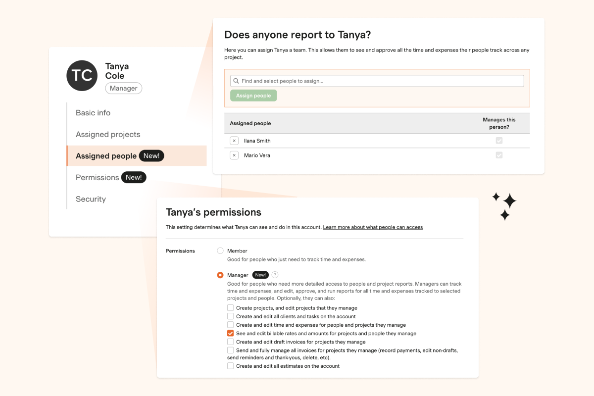
Task: Click the New! badge beside Assigned people
Action: [151, 156]
